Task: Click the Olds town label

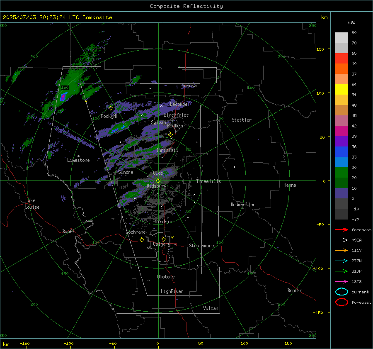Action: coord(158,173)
